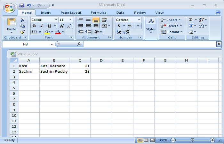This screenshot has width=224, height=144.
Task: Center text horizontally
Action: pyautogui.click(x=88, y=26)
